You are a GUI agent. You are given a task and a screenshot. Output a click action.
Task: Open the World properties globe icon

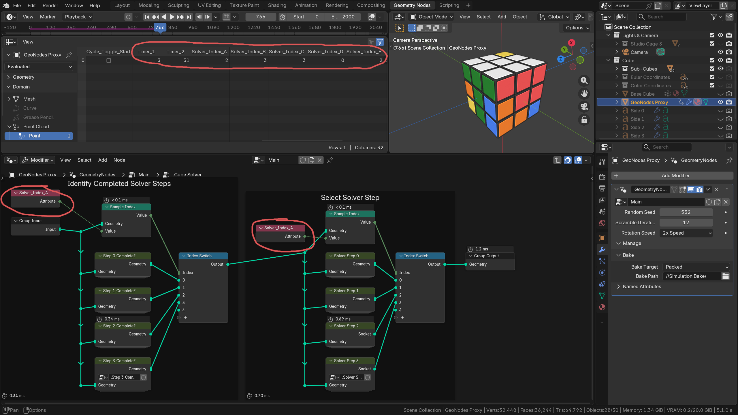click(602, 223)
